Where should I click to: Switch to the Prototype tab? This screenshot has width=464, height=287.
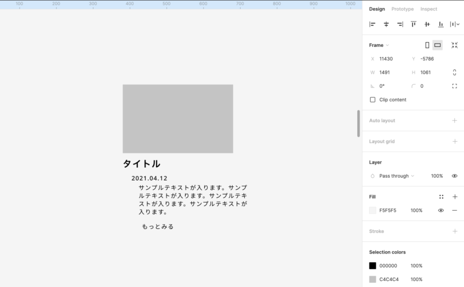[403, 9]
